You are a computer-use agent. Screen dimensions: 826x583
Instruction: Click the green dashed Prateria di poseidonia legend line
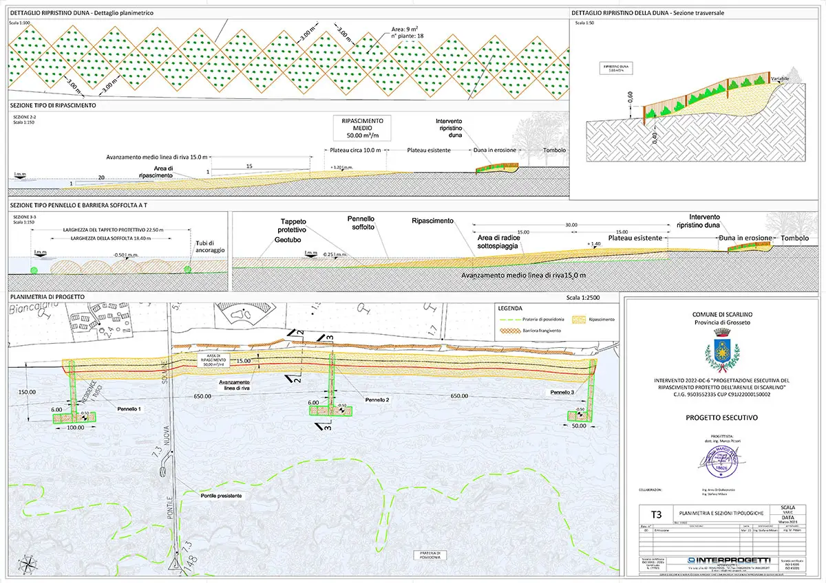point(509,320)
